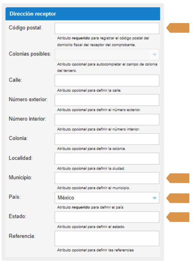
Task: Click the "Número exterior:" label text
Action: (28, 99)
